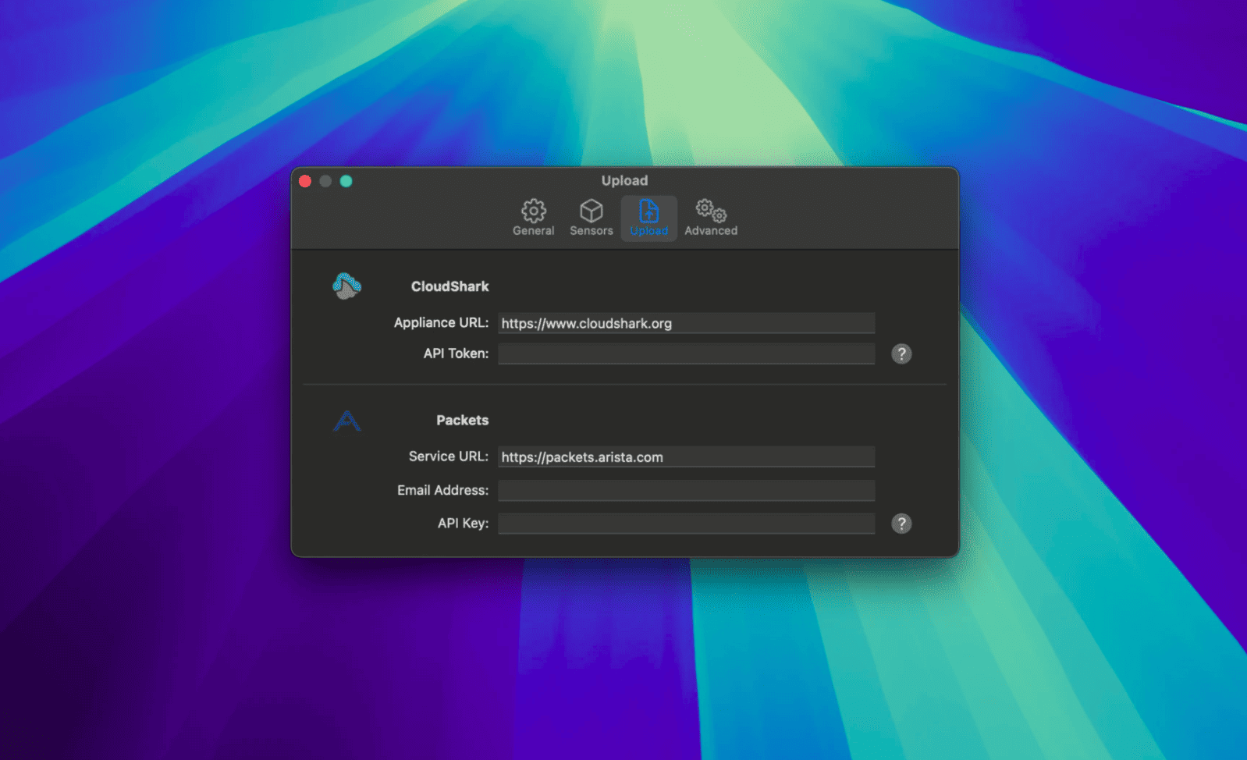Click the Packets section heading
This screenshot has height=760, width=1247.
[463, 420]
